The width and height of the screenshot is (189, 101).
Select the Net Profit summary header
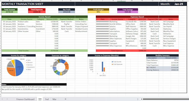click(x=67, y=9)
